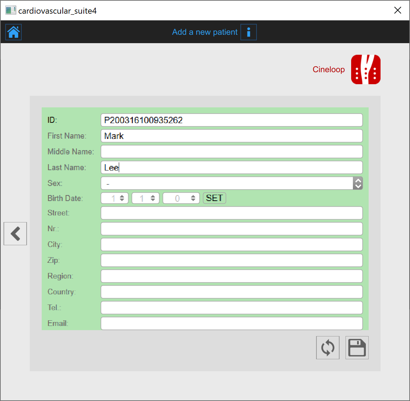Open the Sex dropdown
This screenshot has width=410, height=401.
(231, 183)
